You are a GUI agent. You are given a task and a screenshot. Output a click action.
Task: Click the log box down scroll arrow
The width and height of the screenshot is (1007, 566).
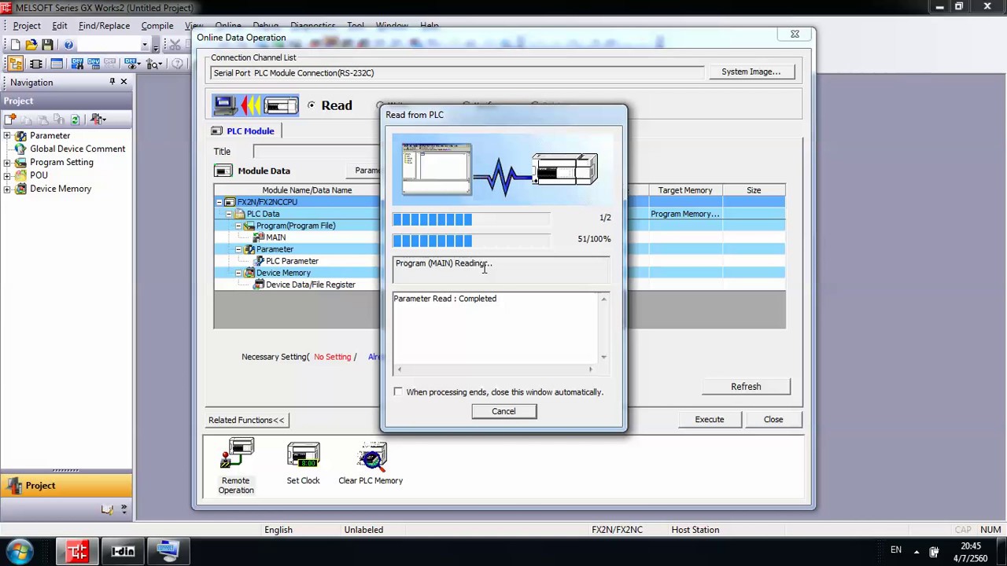(x=604, y=357)
